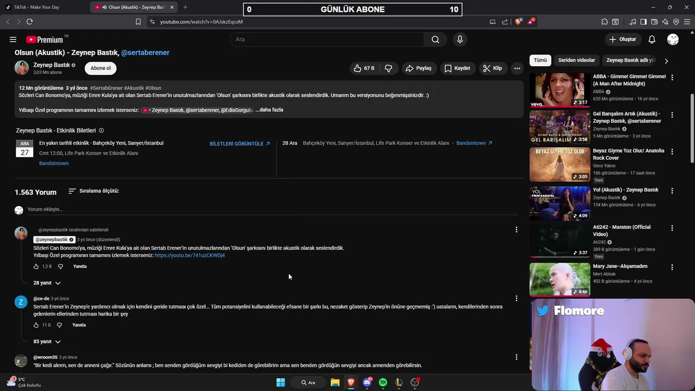Open more actions menu beside Klip
Viewport: 695px width, 391px height.
[x=517, y=68]
